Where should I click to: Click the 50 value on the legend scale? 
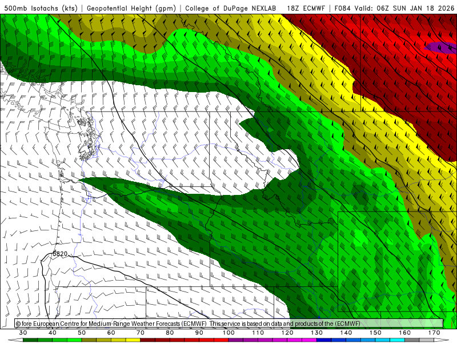point(82,333)
